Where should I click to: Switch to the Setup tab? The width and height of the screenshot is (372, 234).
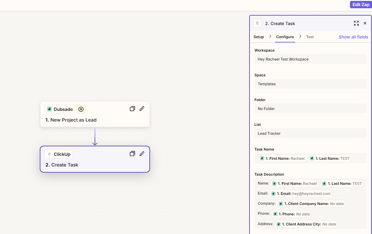tap(259, 37)
